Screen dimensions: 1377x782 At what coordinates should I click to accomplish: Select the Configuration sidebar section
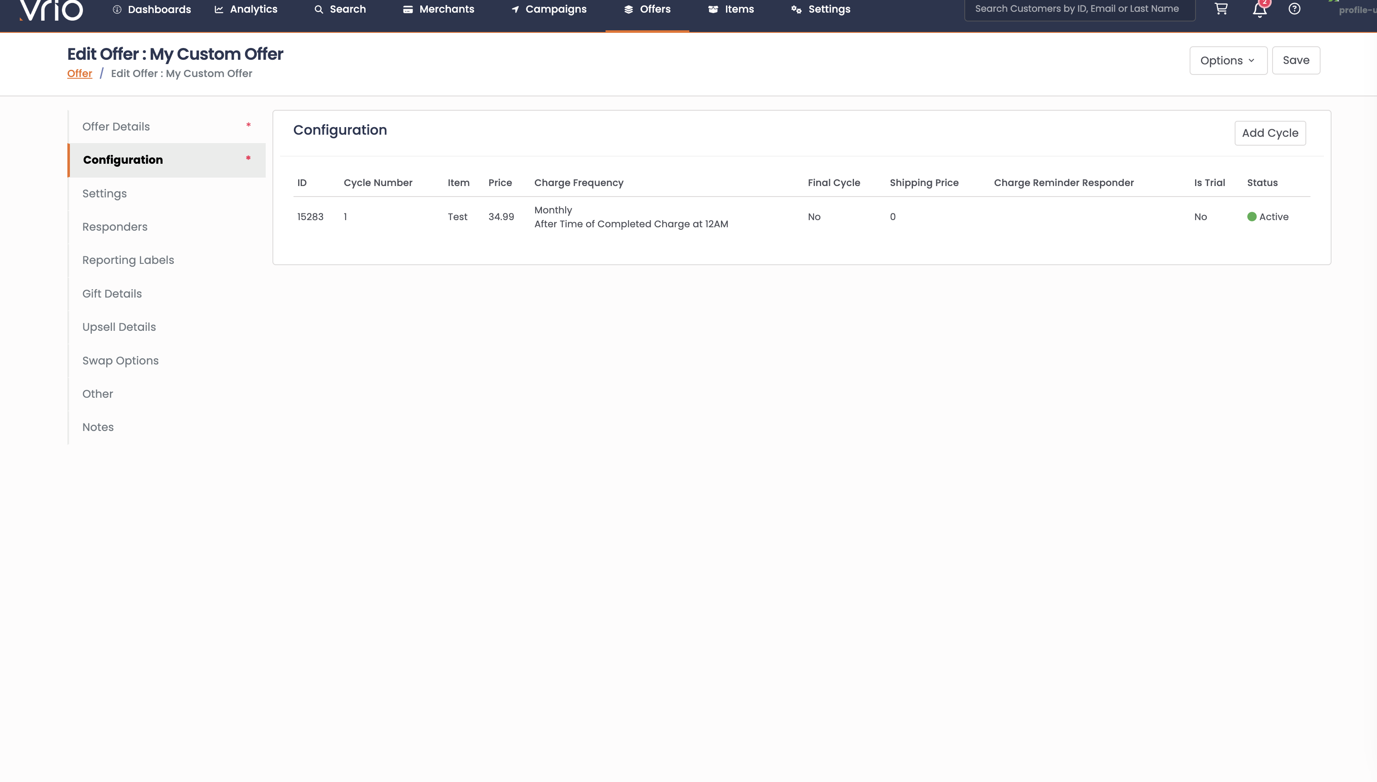(167, 160)
